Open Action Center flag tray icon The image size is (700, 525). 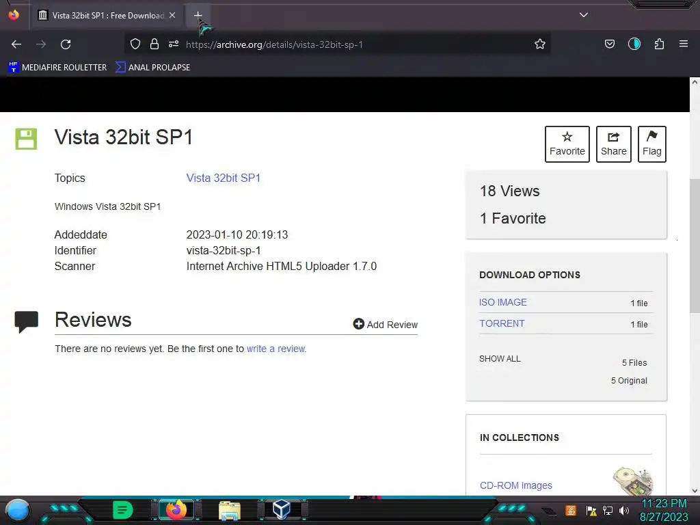591,511
